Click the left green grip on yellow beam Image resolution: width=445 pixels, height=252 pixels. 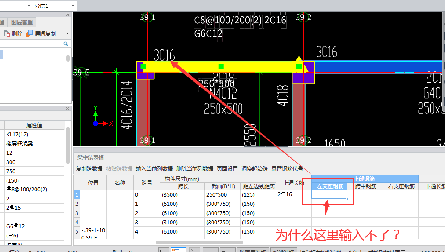[x=143, y=67]
